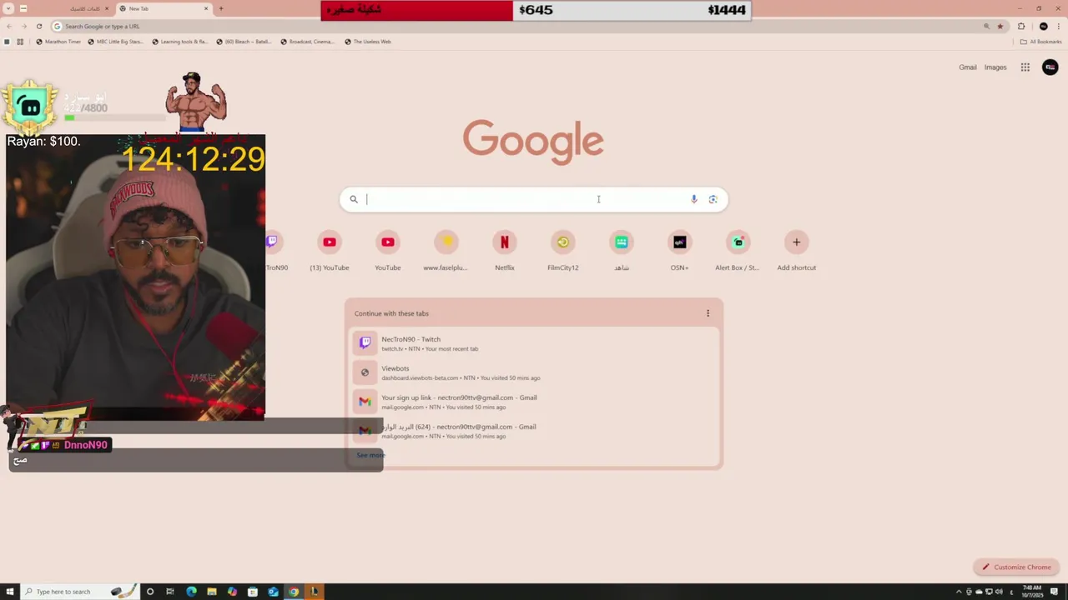Click the Images link
The image size is (1068, 600).
click(x=995, y=67)
